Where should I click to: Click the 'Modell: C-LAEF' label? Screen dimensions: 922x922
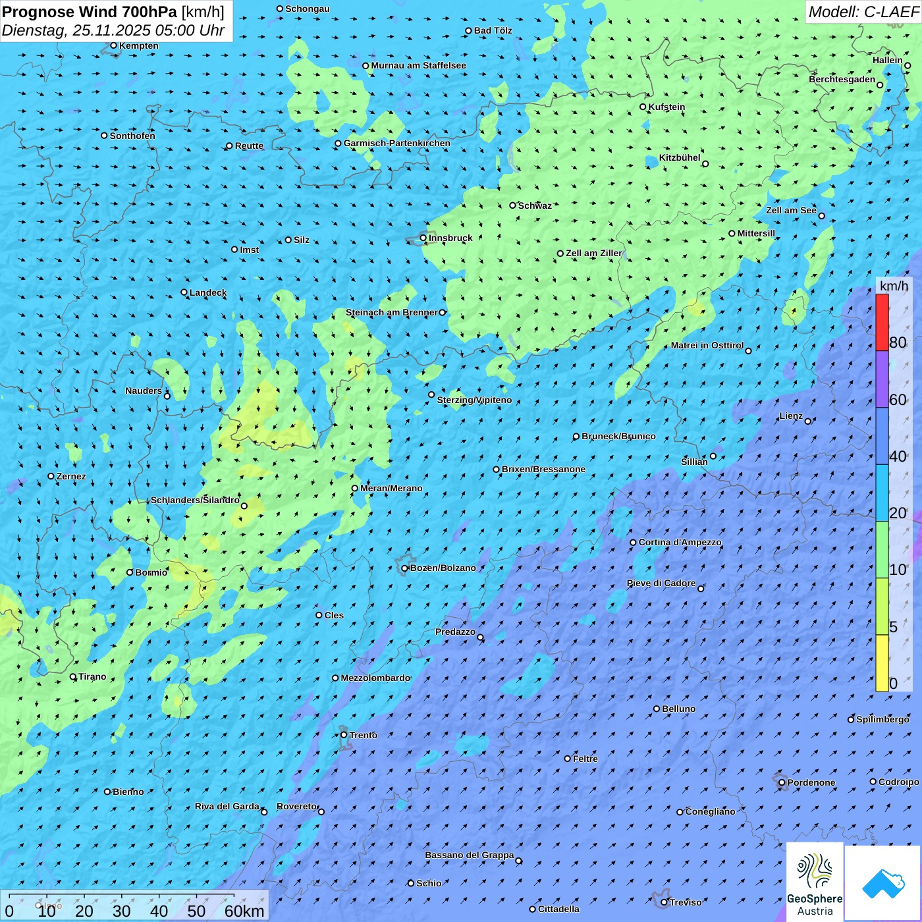(863, 12)
